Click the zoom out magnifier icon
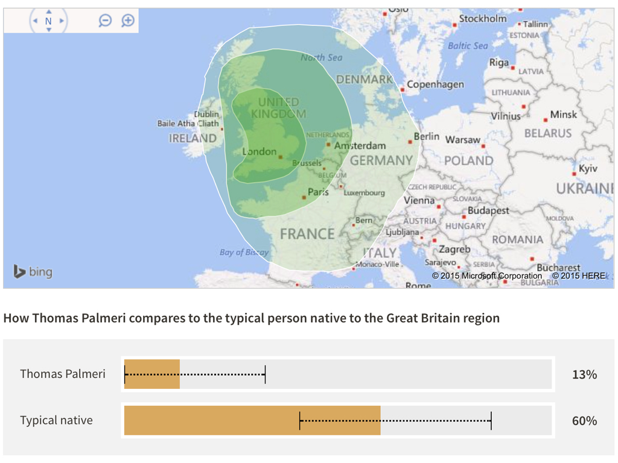 pos(105,20)
